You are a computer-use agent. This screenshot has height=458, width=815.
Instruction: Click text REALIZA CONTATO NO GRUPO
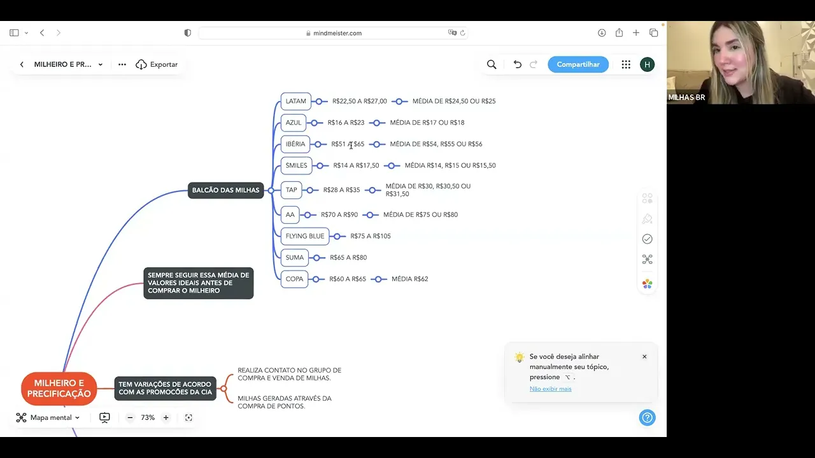[x=290, y=374]
